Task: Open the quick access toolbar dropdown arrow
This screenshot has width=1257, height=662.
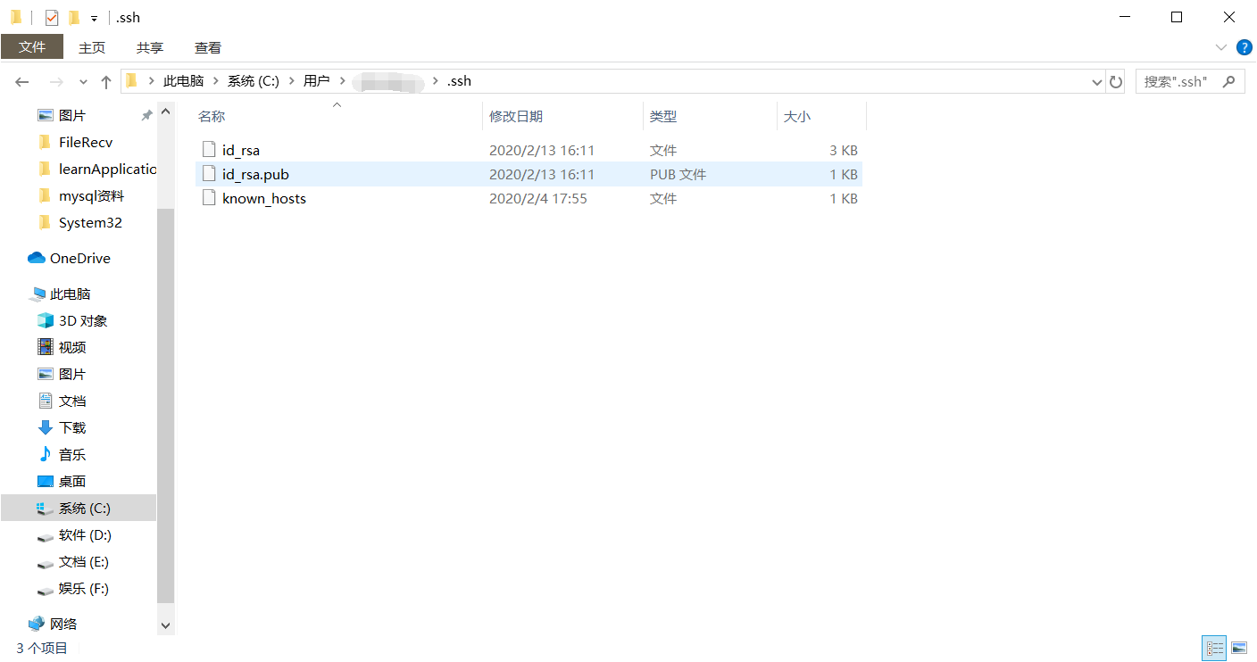Action: point(94,18)
